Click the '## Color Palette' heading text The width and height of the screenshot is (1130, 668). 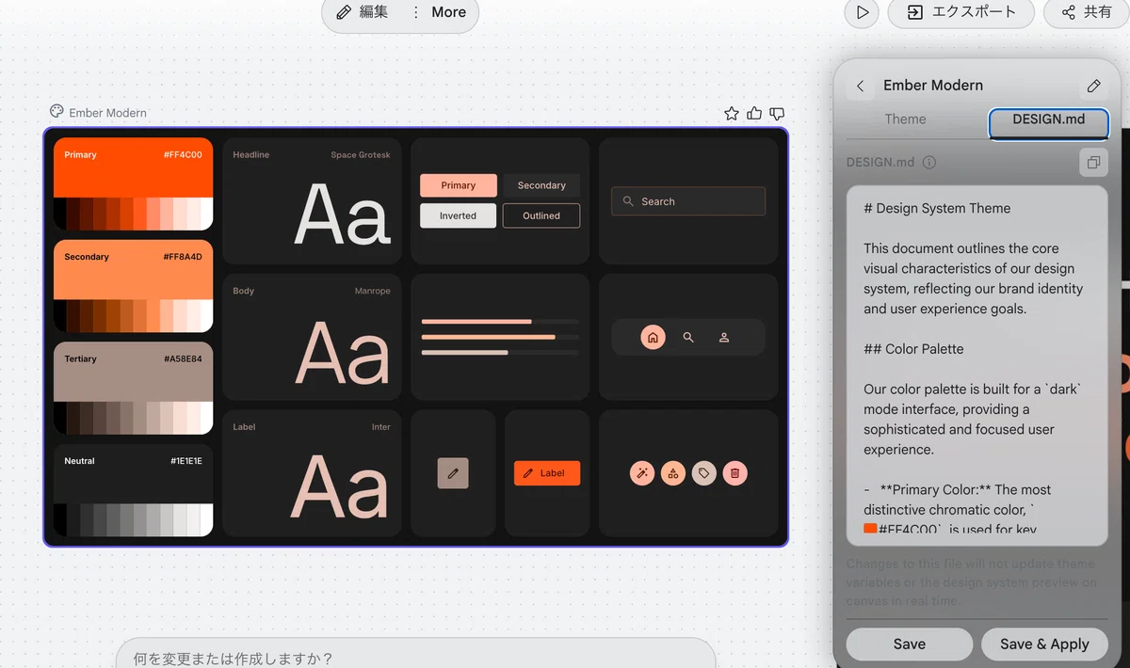click(913, 349)
